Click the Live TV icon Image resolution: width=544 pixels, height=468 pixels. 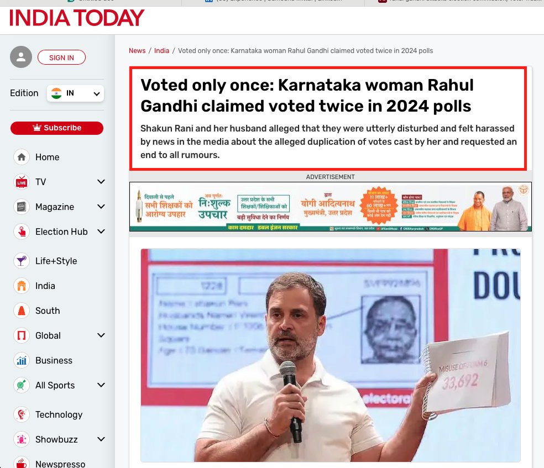click(x=22, y=182)
